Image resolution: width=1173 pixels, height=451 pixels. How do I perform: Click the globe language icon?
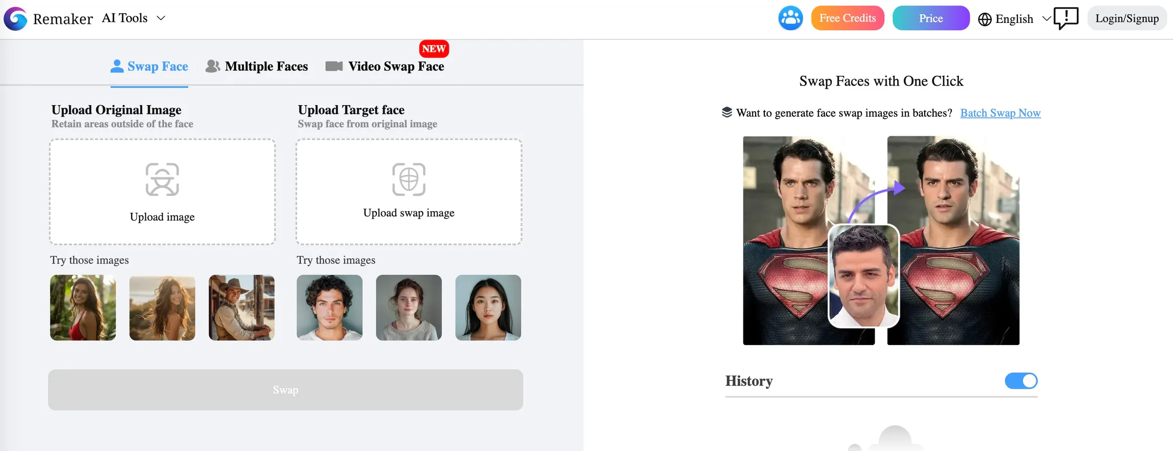pyautogui.click(x=985, y=19)
